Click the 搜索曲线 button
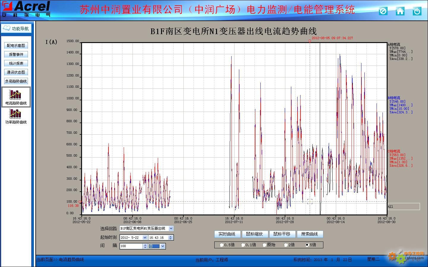The image size is (428, 267). pos(309,234)
